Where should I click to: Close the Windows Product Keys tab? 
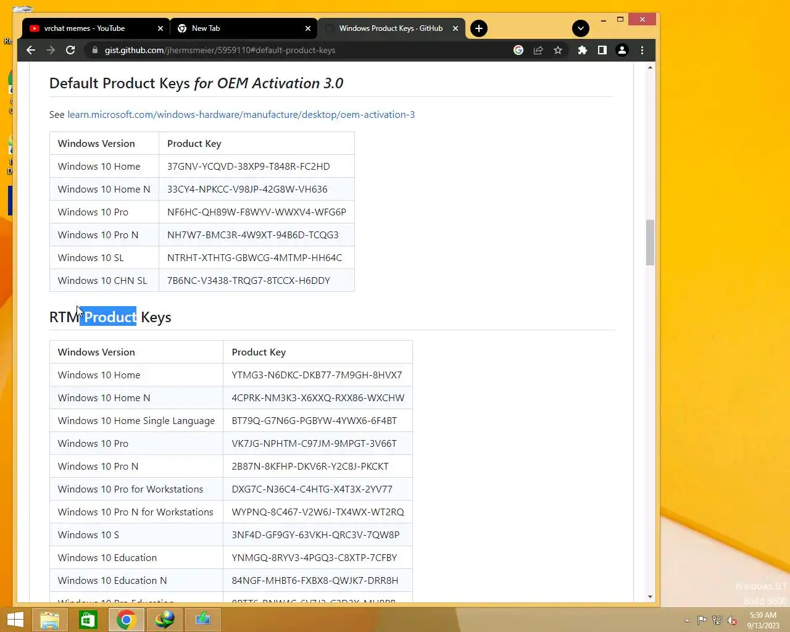tap(455, 28)
